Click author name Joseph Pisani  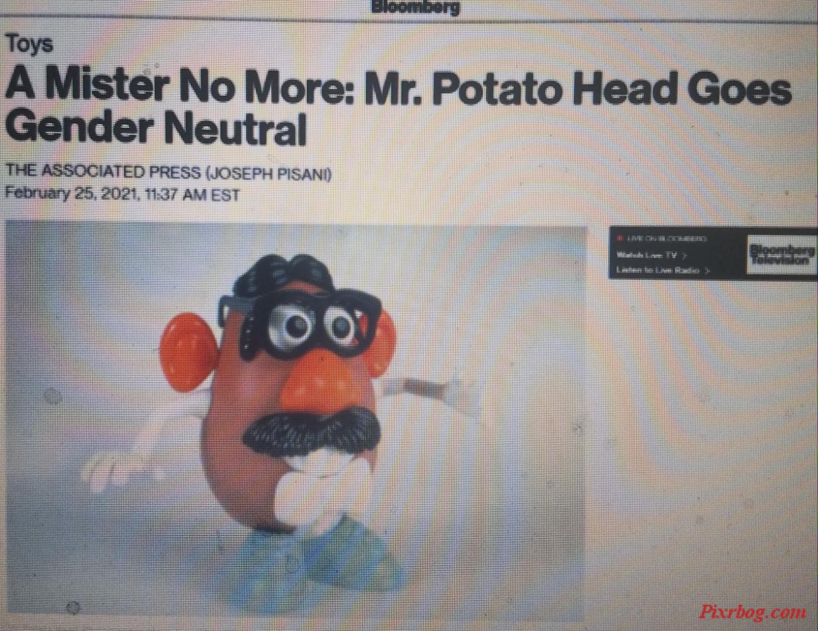[x=269, y=174]
